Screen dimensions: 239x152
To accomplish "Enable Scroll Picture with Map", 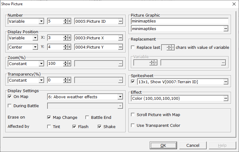I will [133, 115].
